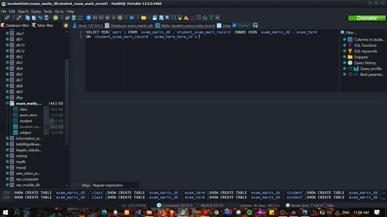Viewport: 387px width, 217px height.
Task: Click the yellow favorites star icon
Action: [66, 25]
